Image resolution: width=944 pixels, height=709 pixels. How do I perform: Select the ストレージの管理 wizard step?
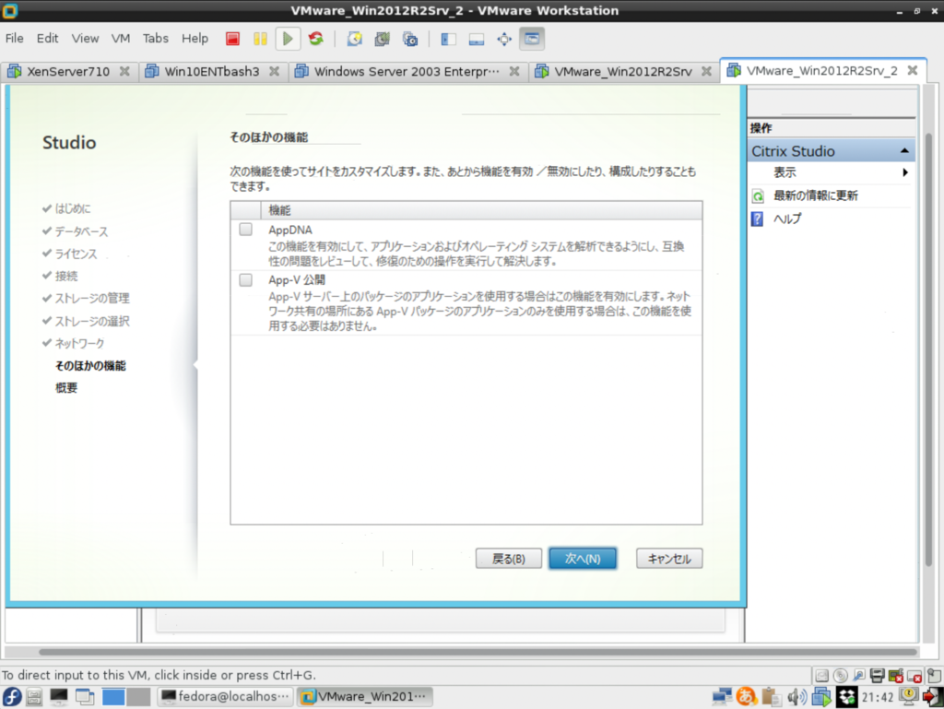[x=92, y=298]
